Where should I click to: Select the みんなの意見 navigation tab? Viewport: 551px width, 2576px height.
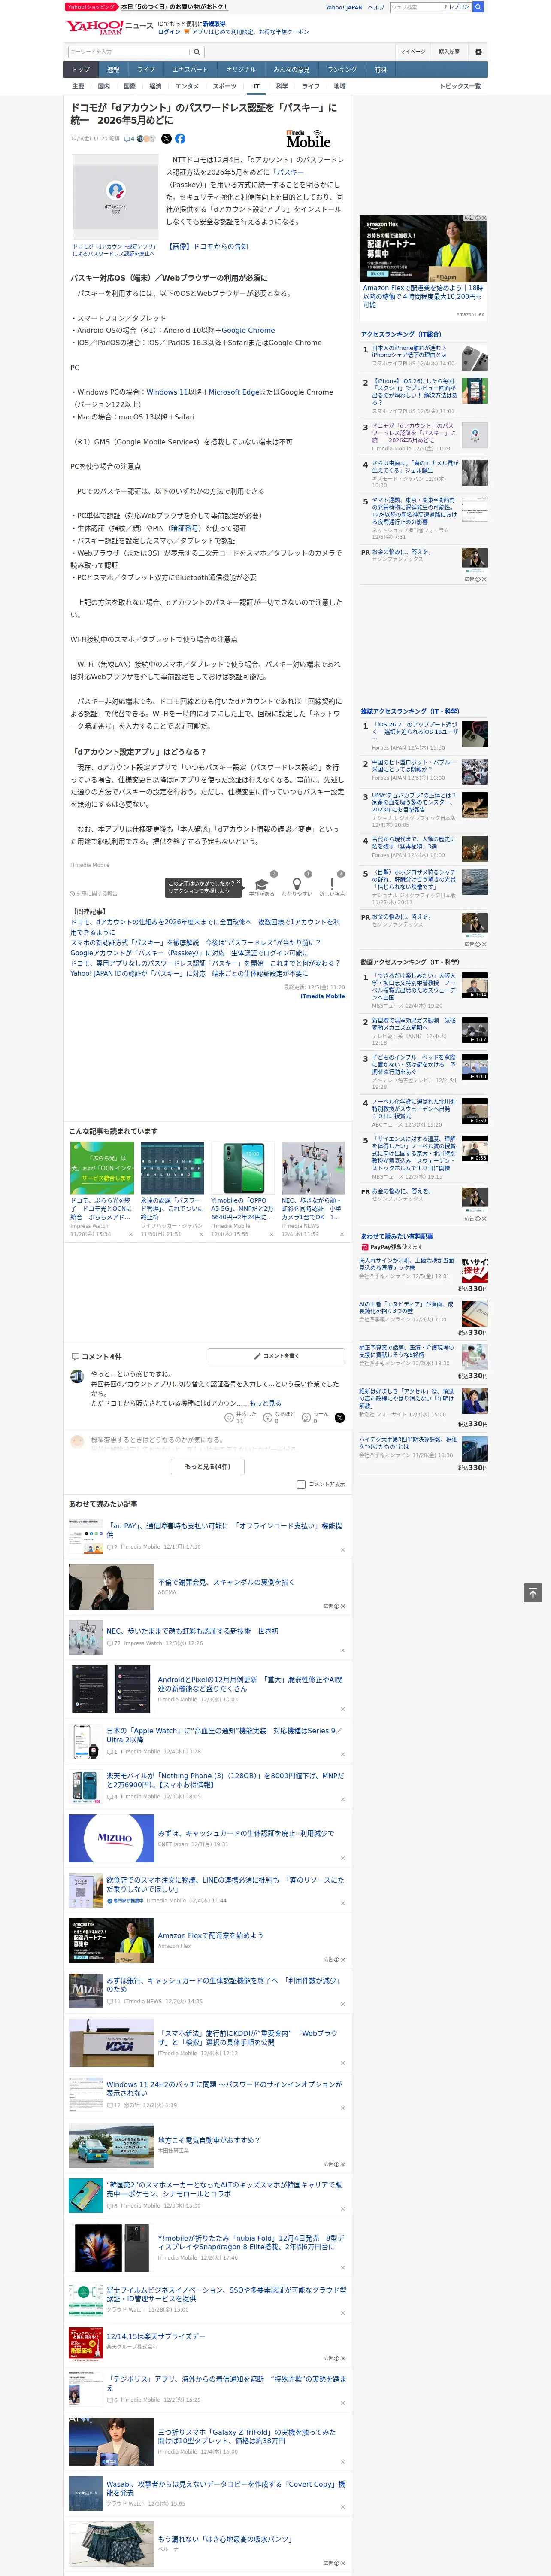point(291,70)
